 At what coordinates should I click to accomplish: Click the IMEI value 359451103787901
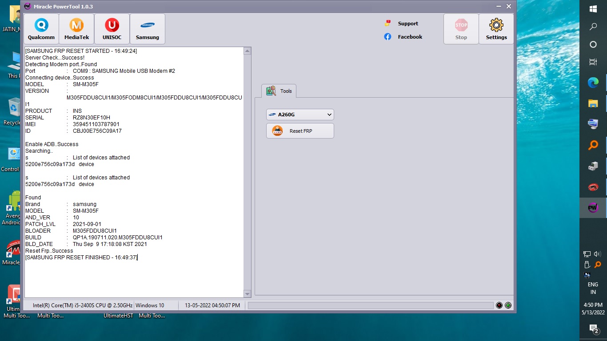click(96, 124)
